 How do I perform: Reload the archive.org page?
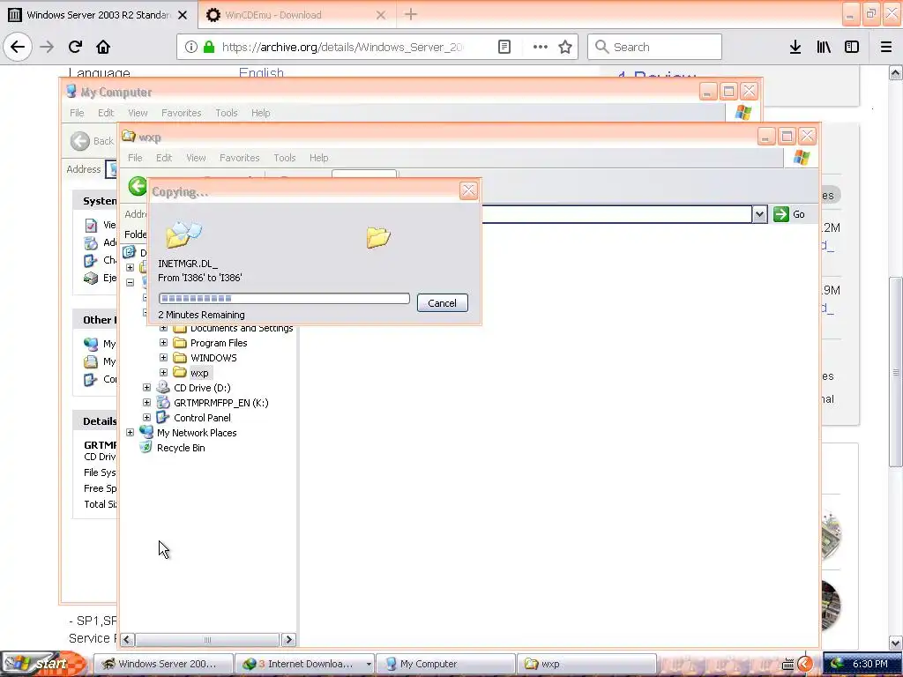[75, 47]
